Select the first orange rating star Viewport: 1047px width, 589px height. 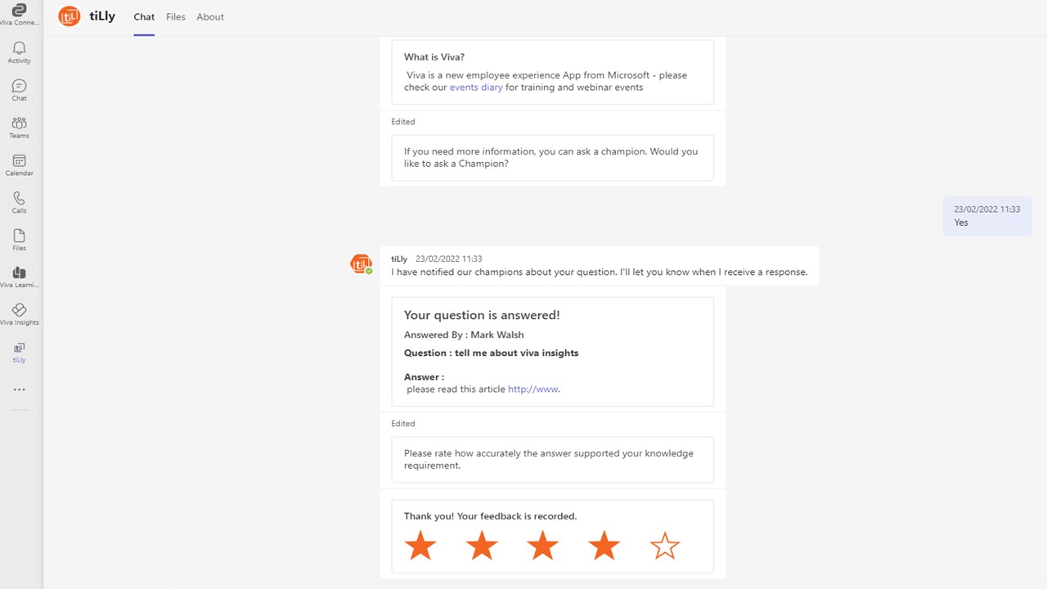[x=420, y=546]
